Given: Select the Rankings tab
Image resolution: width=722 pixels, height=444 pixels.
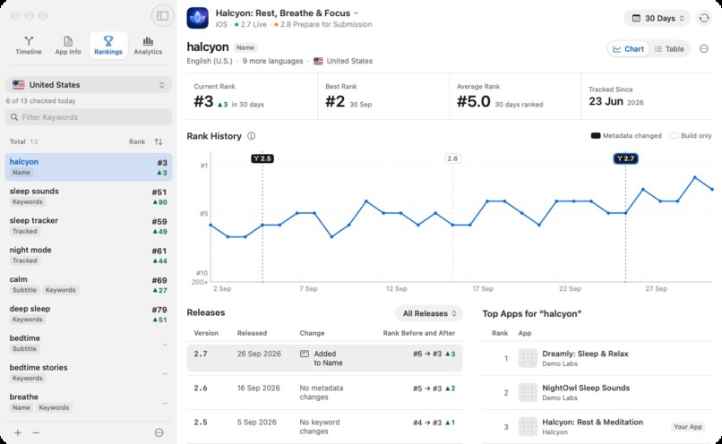Looking at the screenshot, I should coord(108,46).
